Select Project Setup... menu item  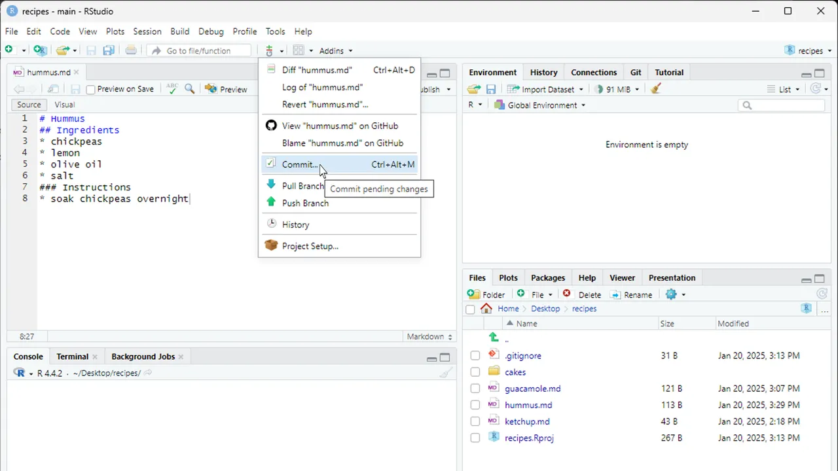[339, 246]
